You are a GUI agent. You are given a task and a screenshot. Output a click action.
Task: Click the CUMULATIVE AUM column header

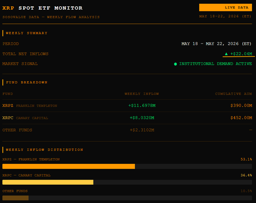233,94
